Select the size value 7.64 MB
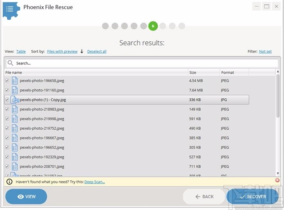Viewport: 284px width, 210px height. click(x=196, y=90)
